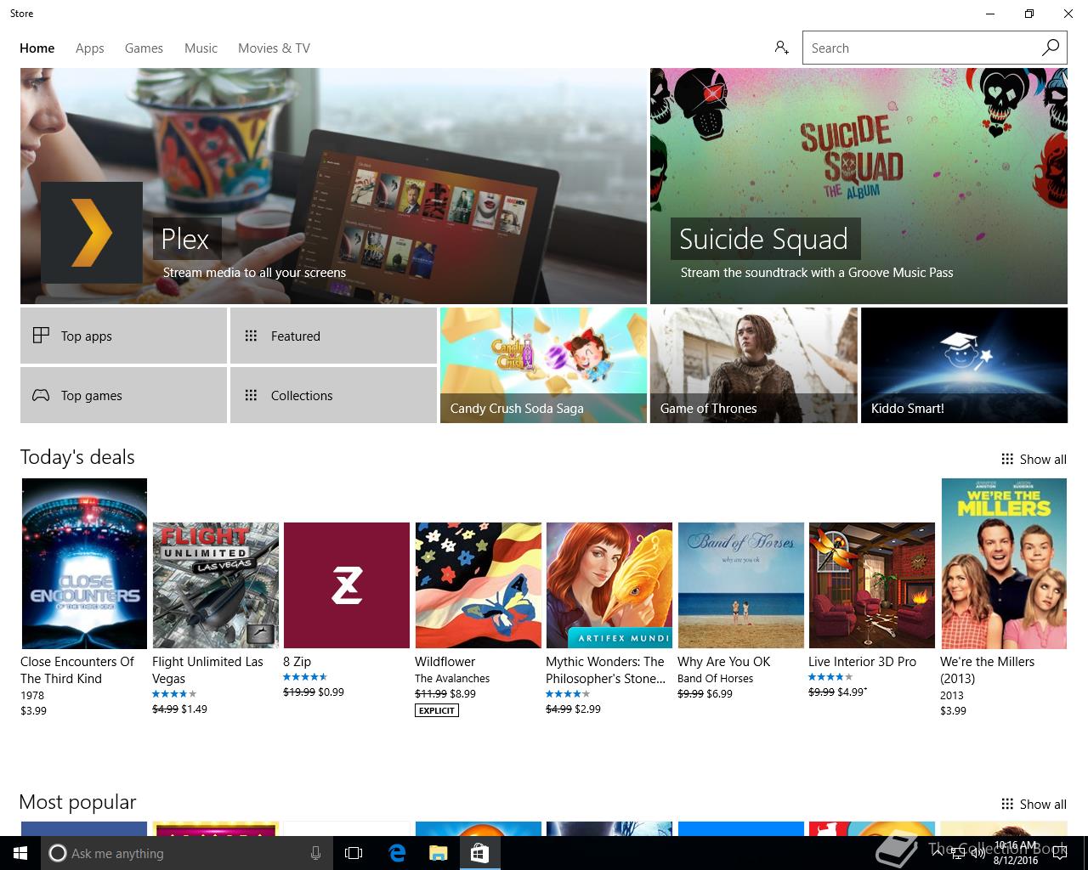The height and width of the screenshot is (870, 1088).
Task: Open File Explorer from taskbar
Action: (x=438, y=853)
